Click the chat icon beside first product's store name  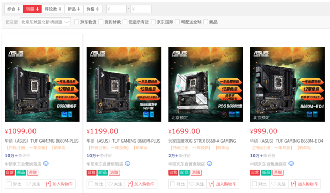[46, 163]
